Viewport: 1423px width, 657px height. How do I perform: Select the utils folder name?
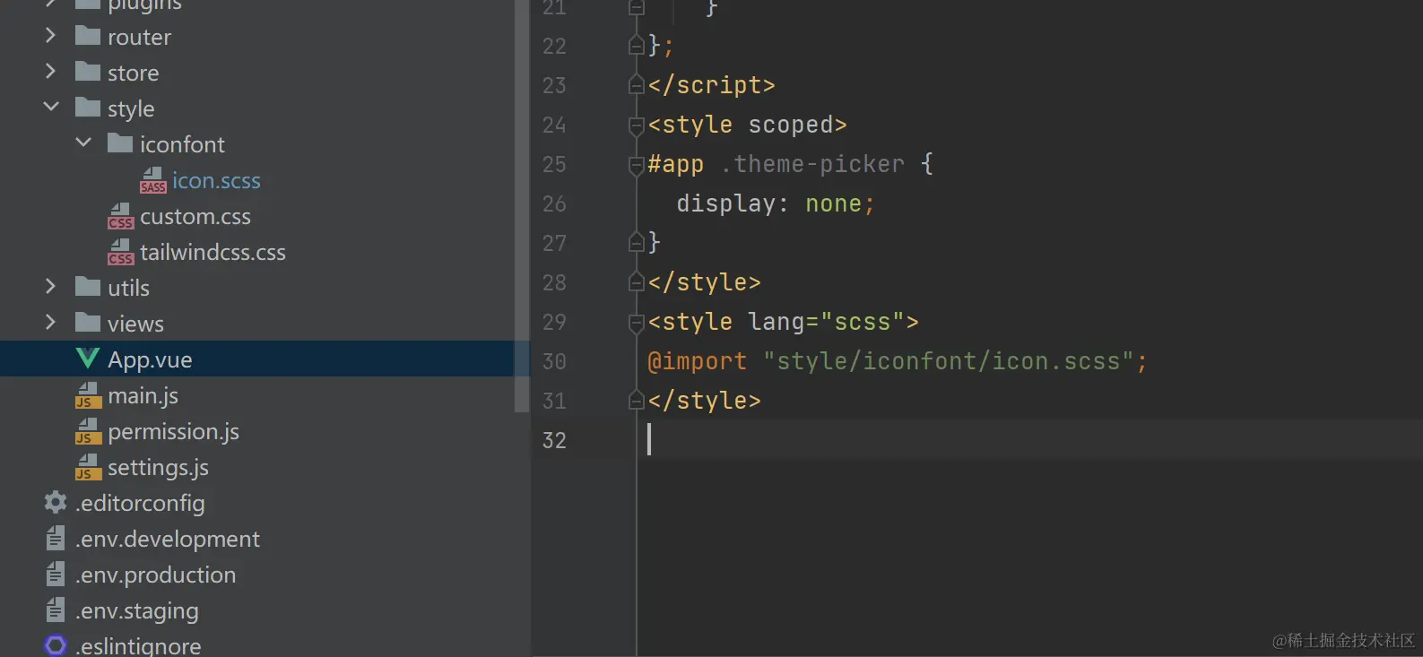pyautogui.click(x=128, y=288)
